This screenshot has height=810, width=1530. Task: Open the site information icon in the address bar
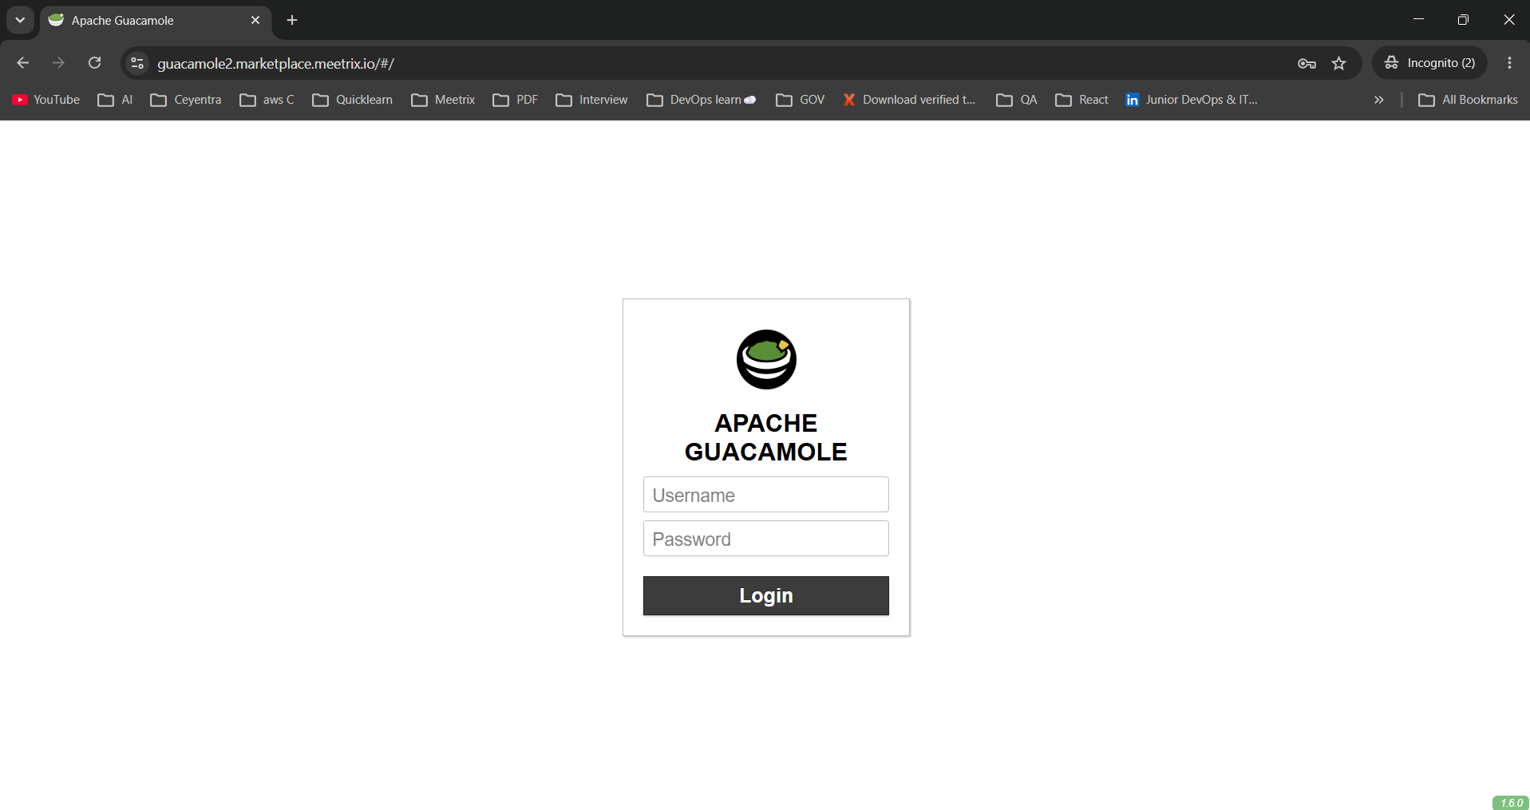click(137, 63)
